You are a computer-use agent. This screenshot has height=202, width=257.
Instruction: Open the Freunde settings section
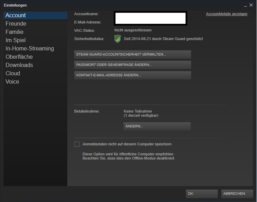(x=16, y=23)
